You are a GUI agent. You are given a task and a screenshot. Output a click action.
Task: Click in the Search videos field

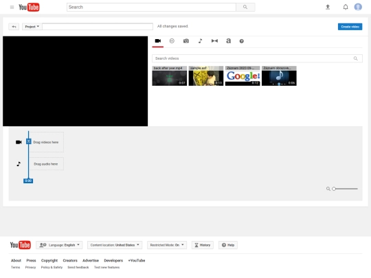[x=257, y=58]
